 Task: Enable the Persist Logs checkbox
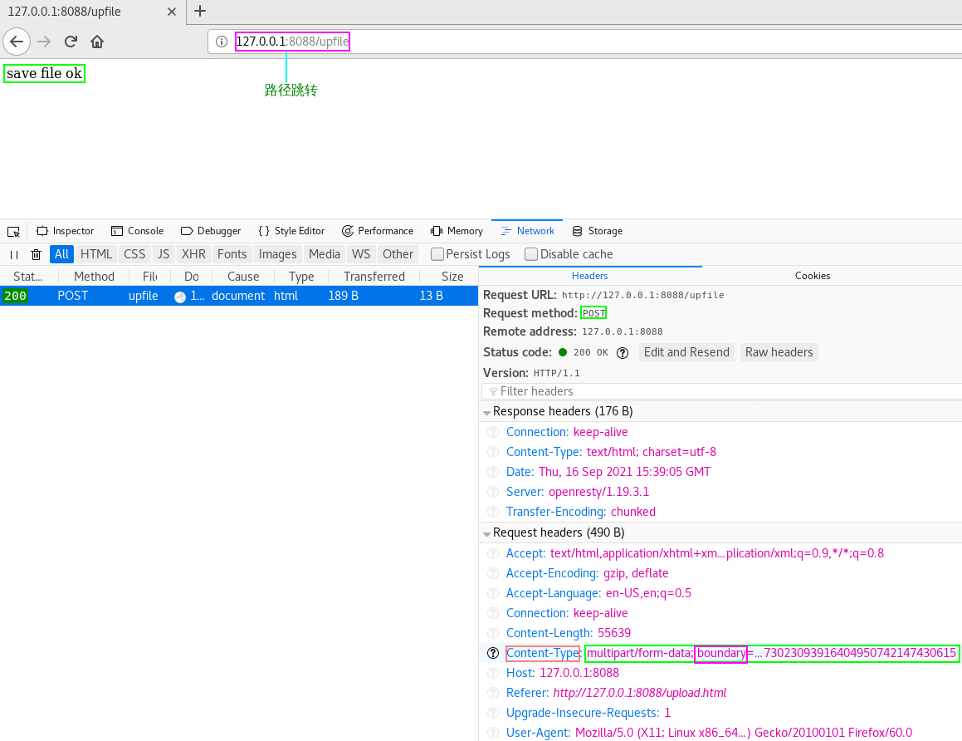pos(437,253)
